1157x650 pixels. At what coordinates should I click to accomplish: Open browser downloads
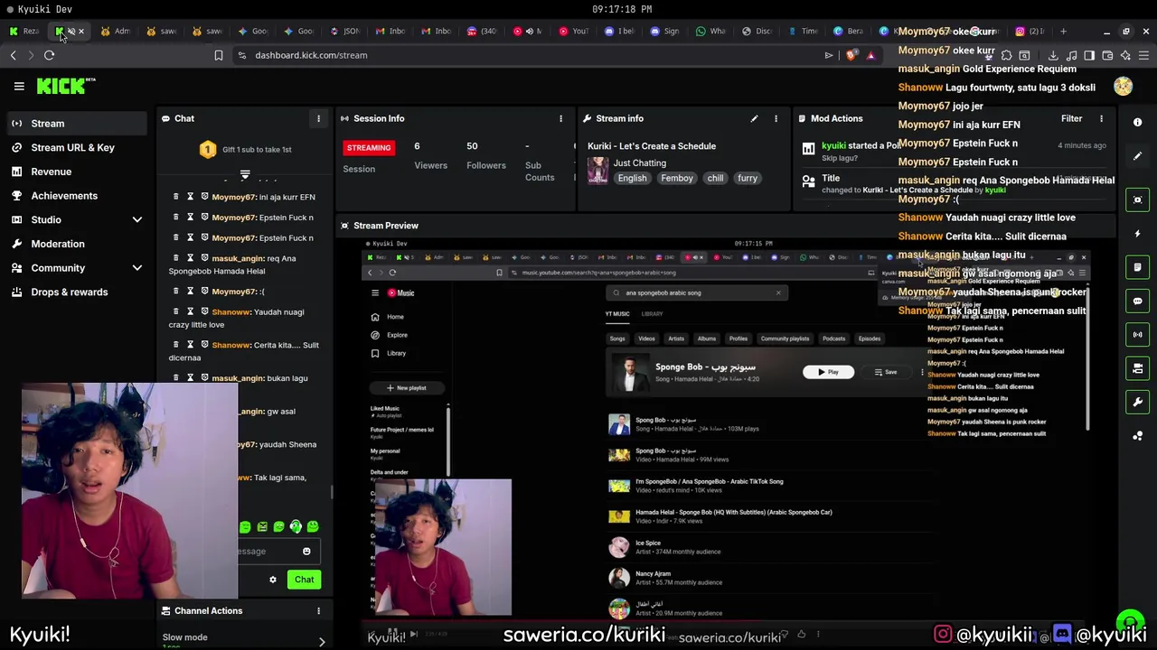click(1053, 55)
